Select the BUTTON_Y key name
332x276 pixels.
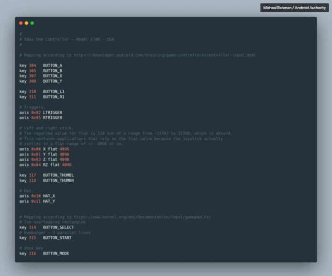click(x=53, y=81)
